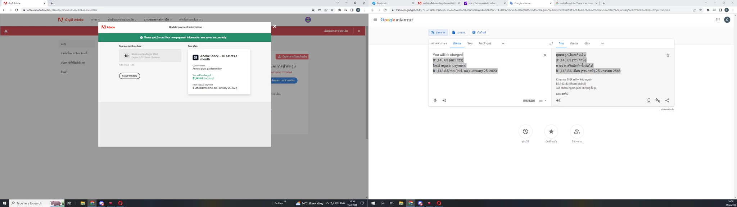The image size is (737, 207).
Task: Go back in the Google Translate browser window
Action: point(372,10)
